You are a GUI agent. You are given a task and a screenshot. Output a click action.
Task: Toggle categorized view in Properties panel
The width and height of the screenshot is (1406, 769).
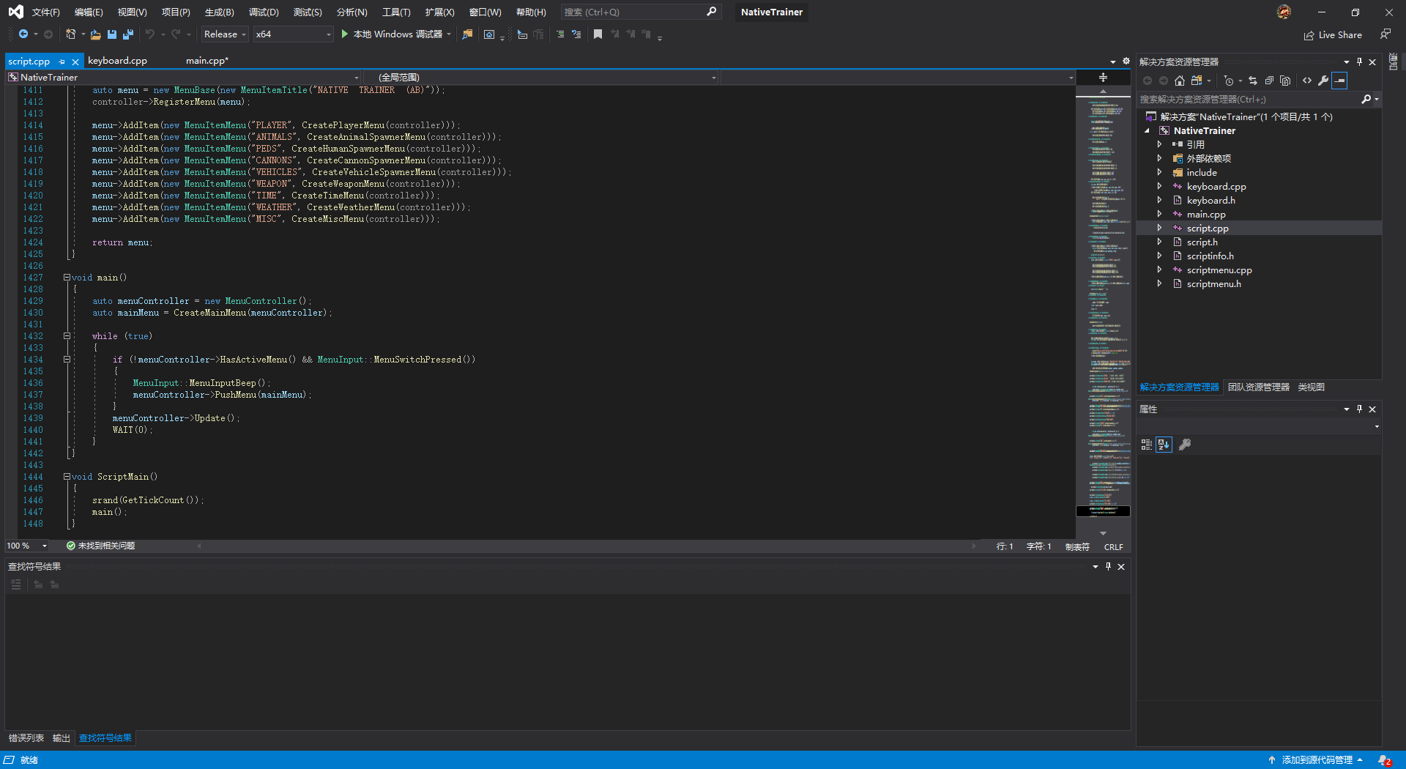[x=1147, y=445]
